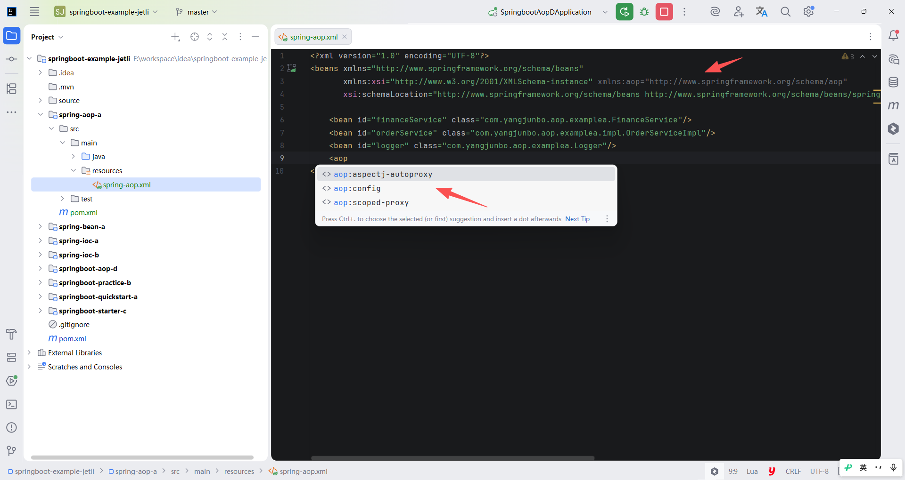Image resolution: width=905 pixels, height=480 pixels.
Task: Open Code With Me add-user icon
Action: [739, 12]
